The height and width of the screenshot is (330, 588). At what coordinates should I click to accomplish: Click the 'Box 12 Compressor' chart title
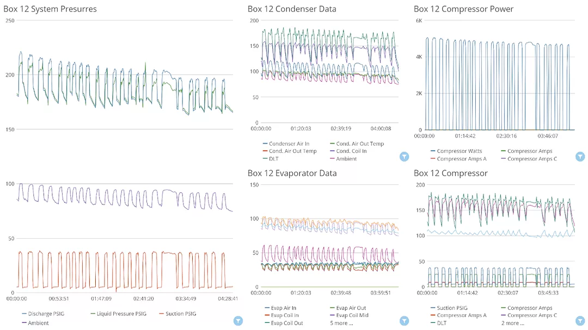[x=450, y=173]
